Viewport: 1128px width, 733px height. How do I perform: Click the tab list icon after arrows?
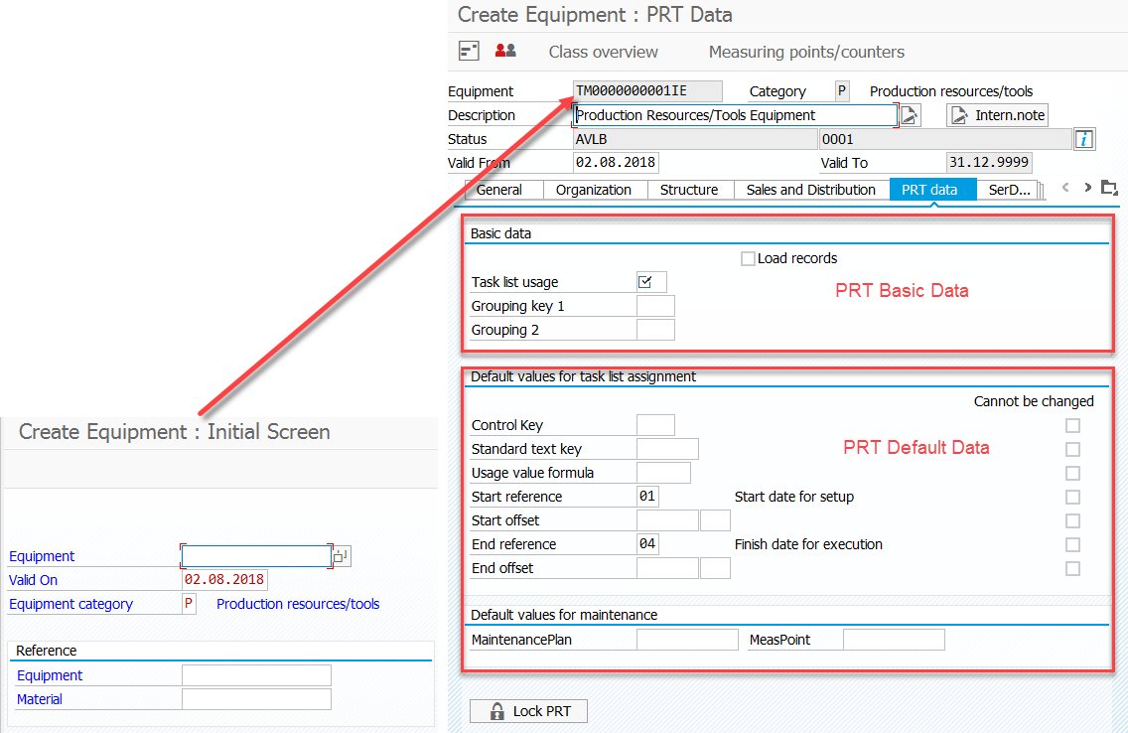(1109, 188)
